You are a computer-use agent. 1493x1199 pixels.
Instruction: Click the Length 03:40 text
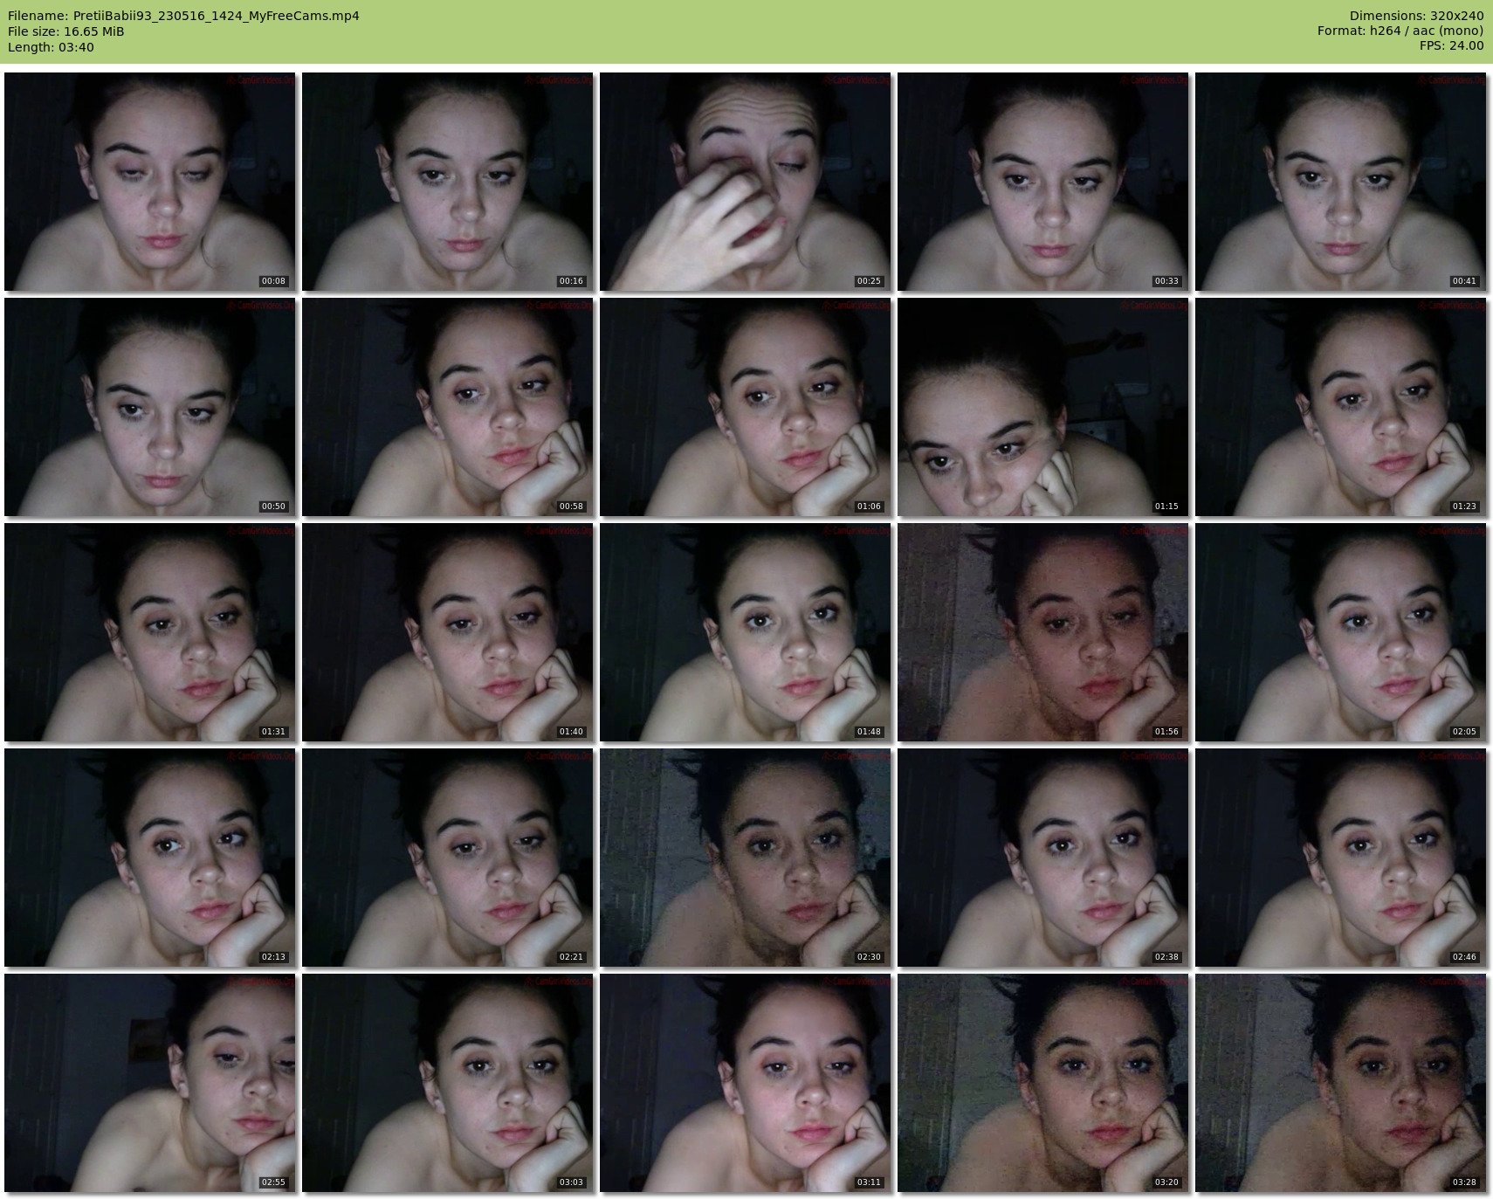(x=51, y=47)
